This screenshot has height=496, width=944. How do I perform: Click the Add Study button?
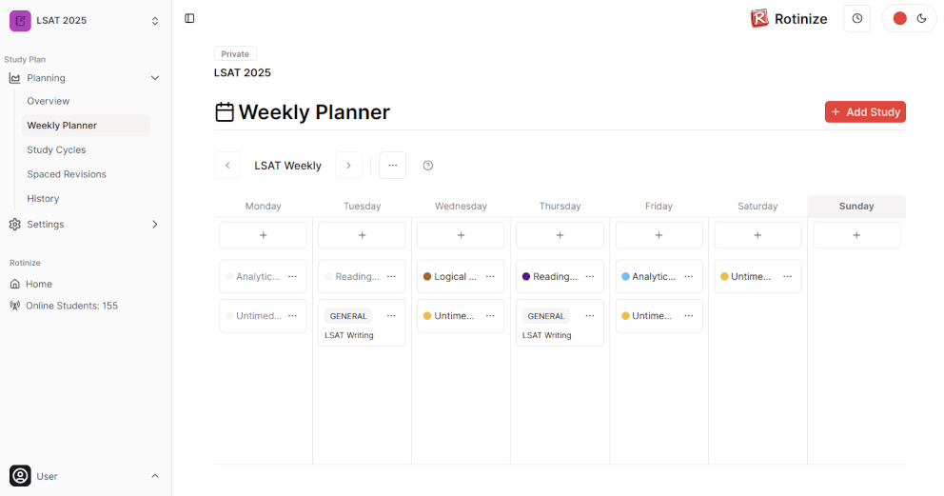coord(865,112)
